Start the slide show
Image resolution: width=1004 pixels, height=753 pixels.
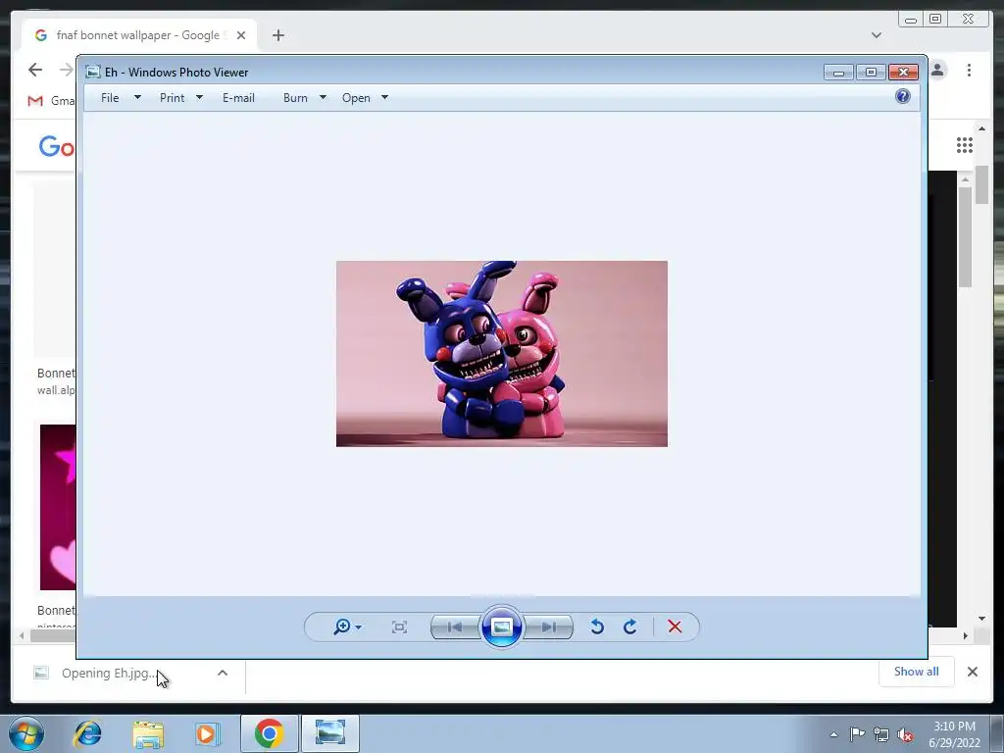(x=501, y=627)
